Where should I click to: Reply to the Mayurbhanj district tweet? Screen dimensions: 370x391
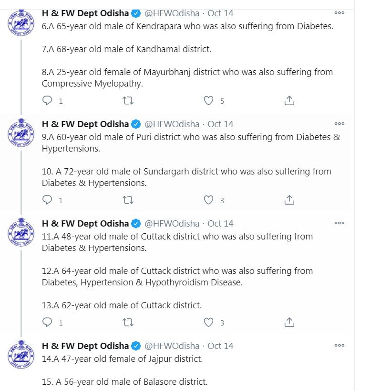(48, 101)
